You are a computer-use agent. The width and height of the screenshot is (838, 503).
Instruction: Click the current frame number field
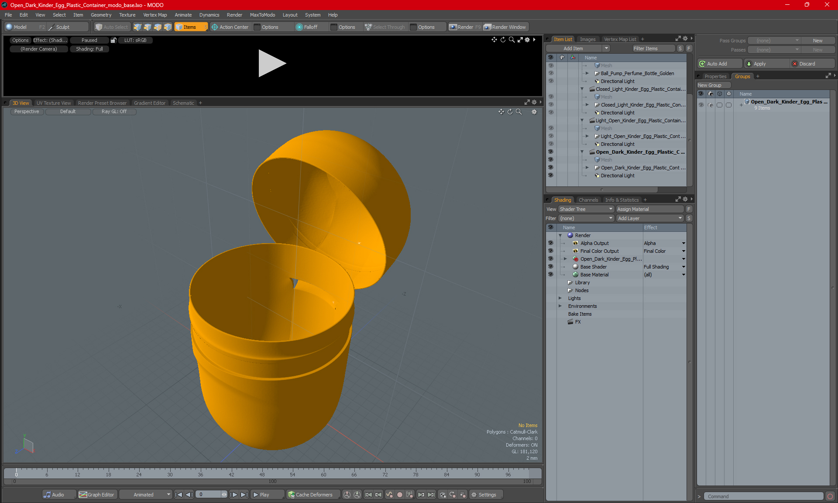pyautogui.click(x=208, y=495)
